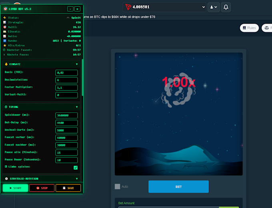The height and width of the screenshot is (208, 272).
Task: Click the Fester Multiplier input field
Action: click(x=66, y=88)
